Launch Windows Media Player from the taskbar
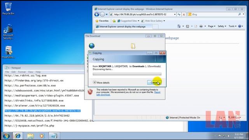This screenshot has width=249, height=140. (x=42, y=136)
